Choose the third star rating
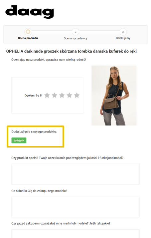151x238 pixels. pyautogui.click(x=62, y=95)
